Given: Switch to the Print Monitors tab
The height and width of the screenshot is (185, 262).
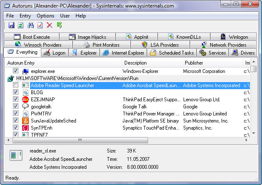Looking at the screenshot, I should (x=102, y=45).
